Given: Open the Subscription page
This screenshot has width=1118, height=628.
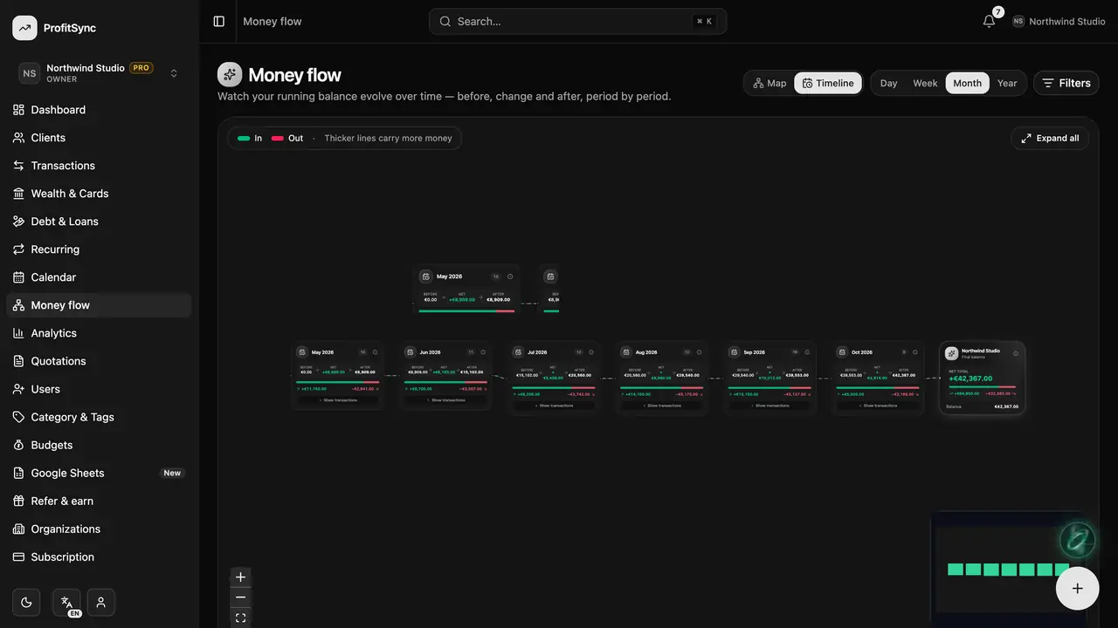Looking at the screenshot, I should 99,556.
